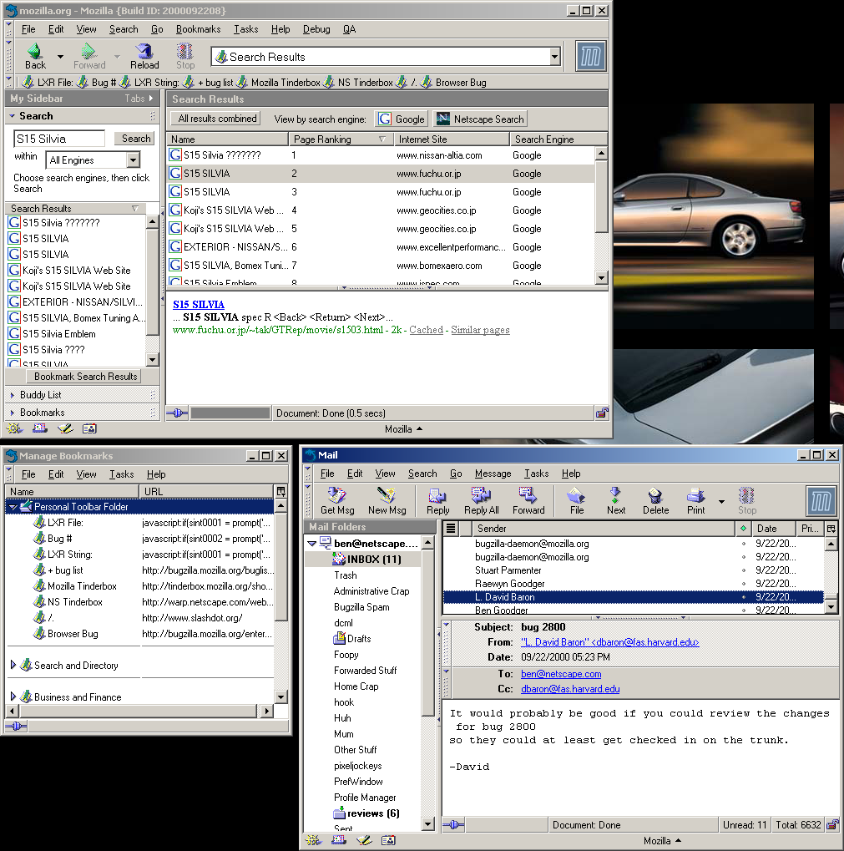Click the Reply icon in the Mail toolbar
The width and height of the screenshot is (844, 851).
click(x=437, y=495)
